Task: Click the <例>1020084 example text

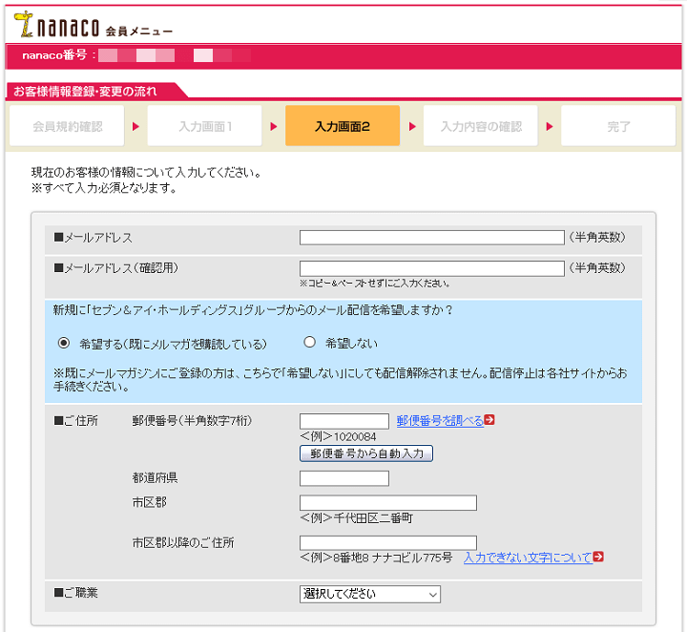Action: 338,436
